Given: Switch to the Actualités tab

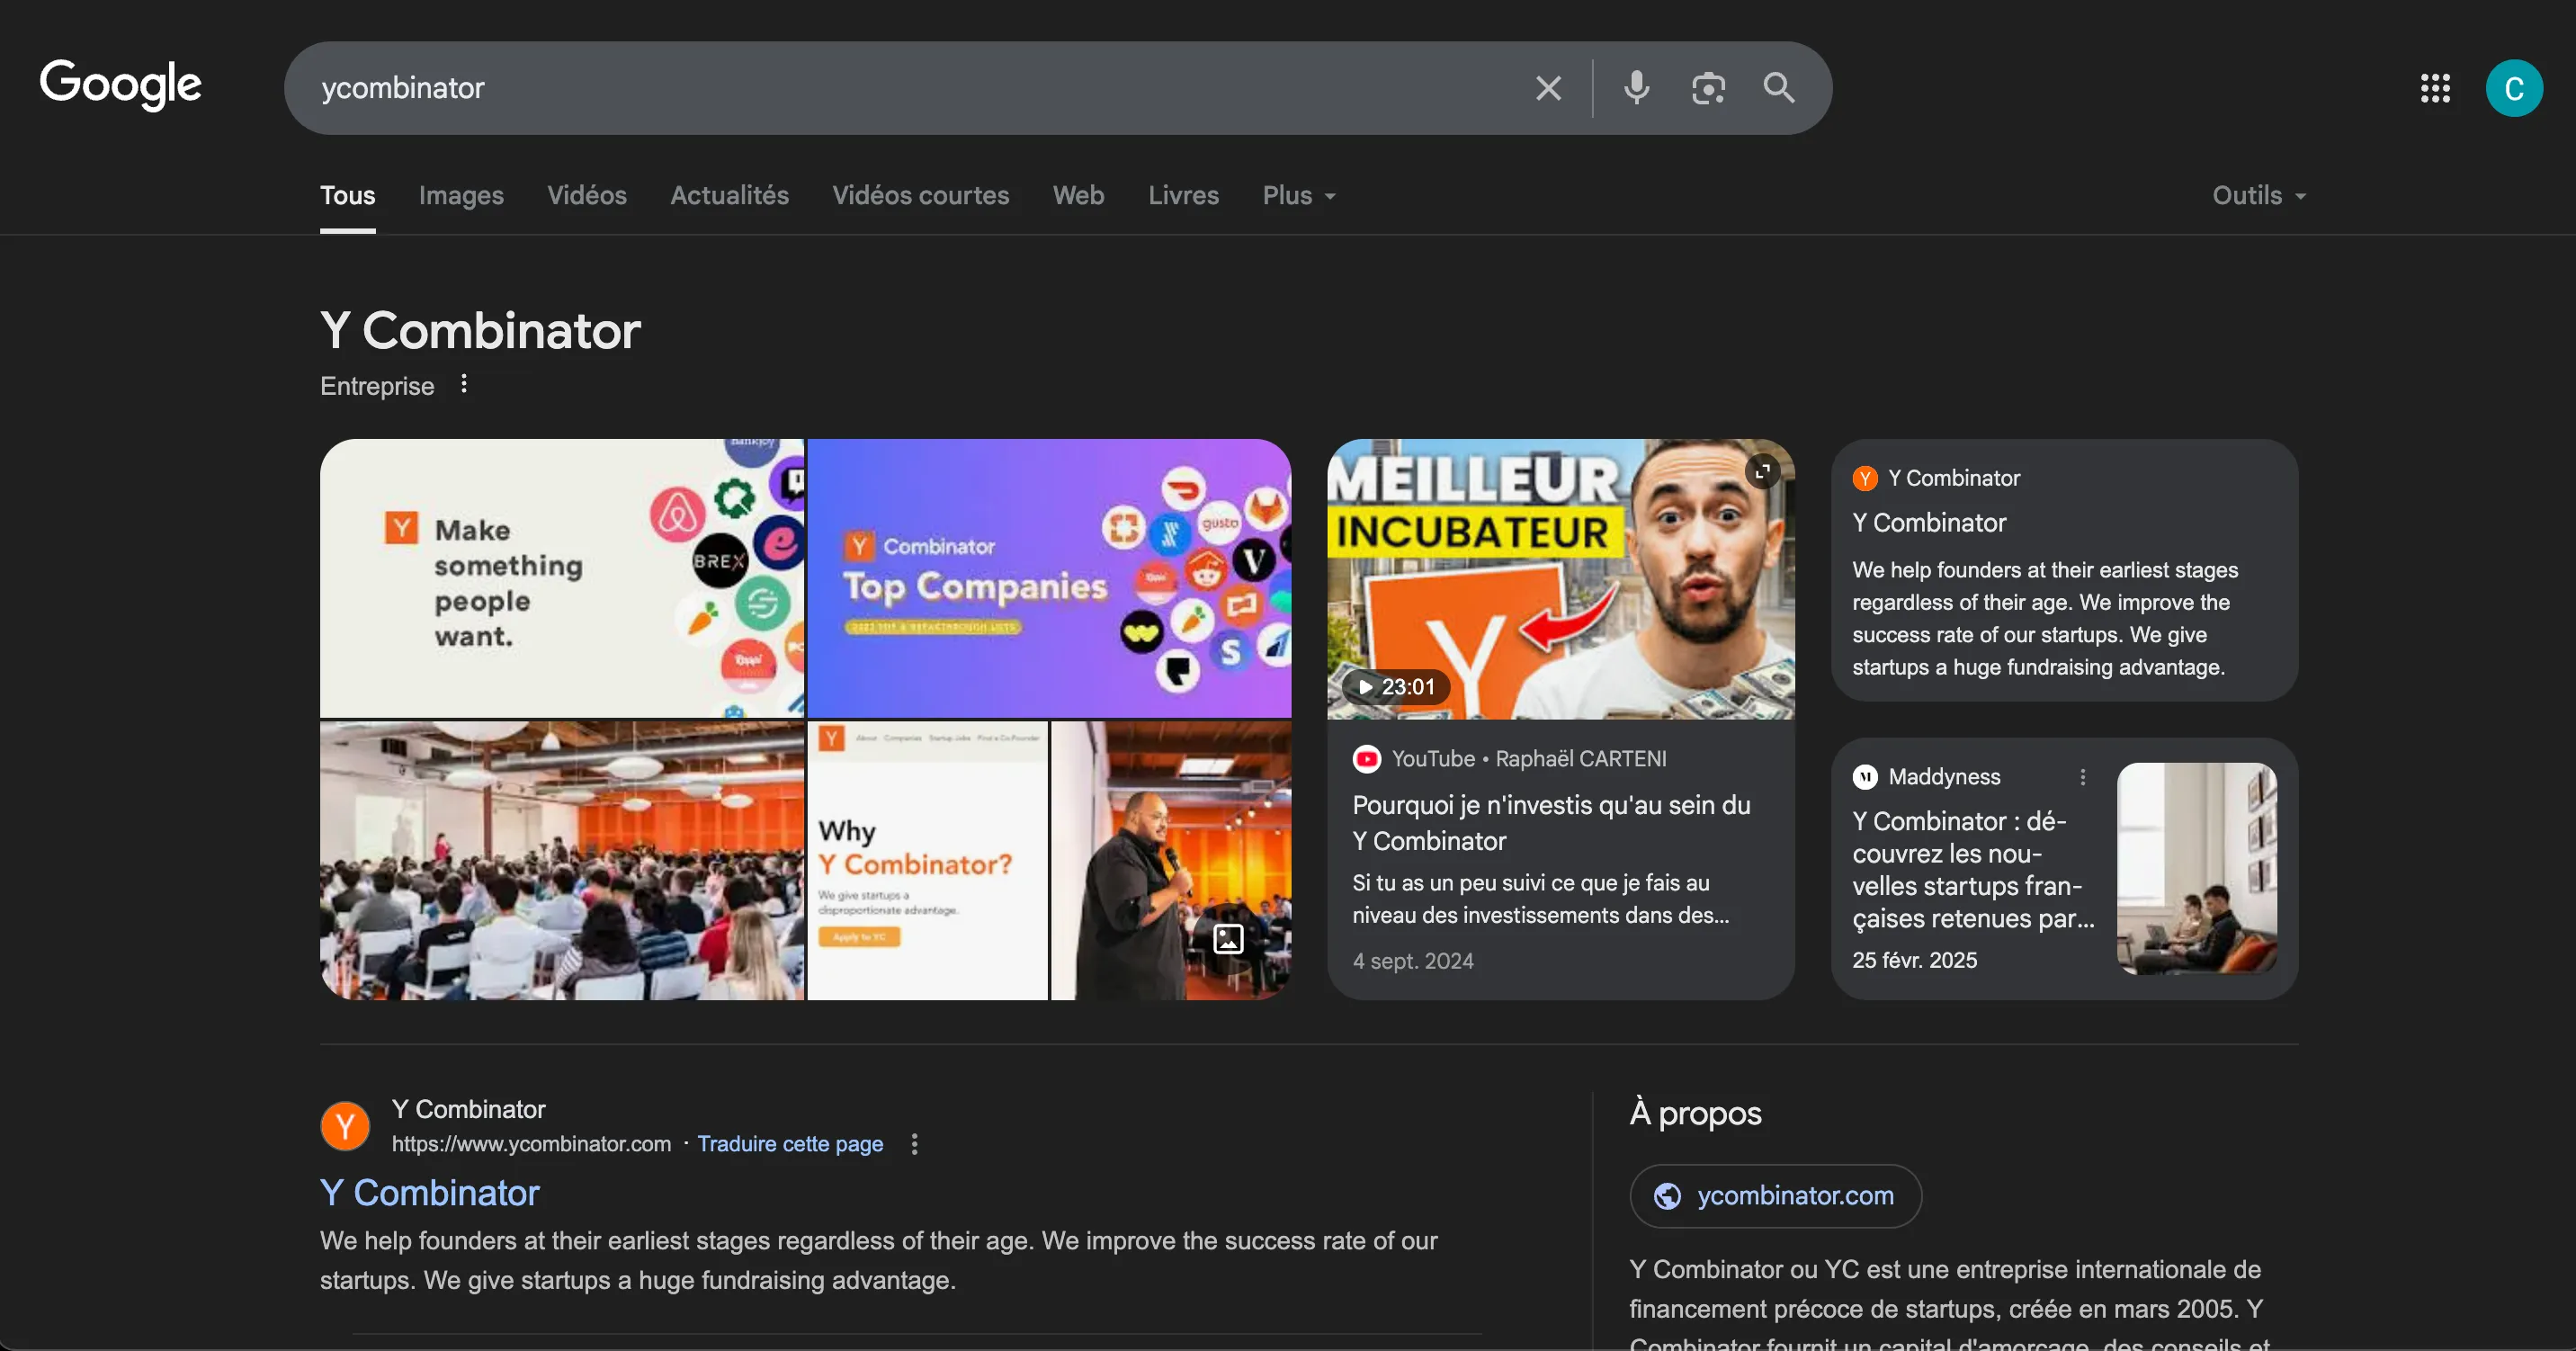Looking at the screenshot, I should click(729, 195).
